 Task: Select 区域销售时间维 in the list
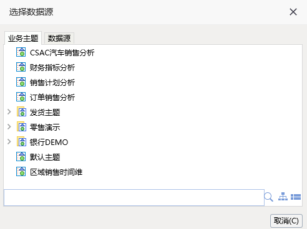tap(56, 172)
